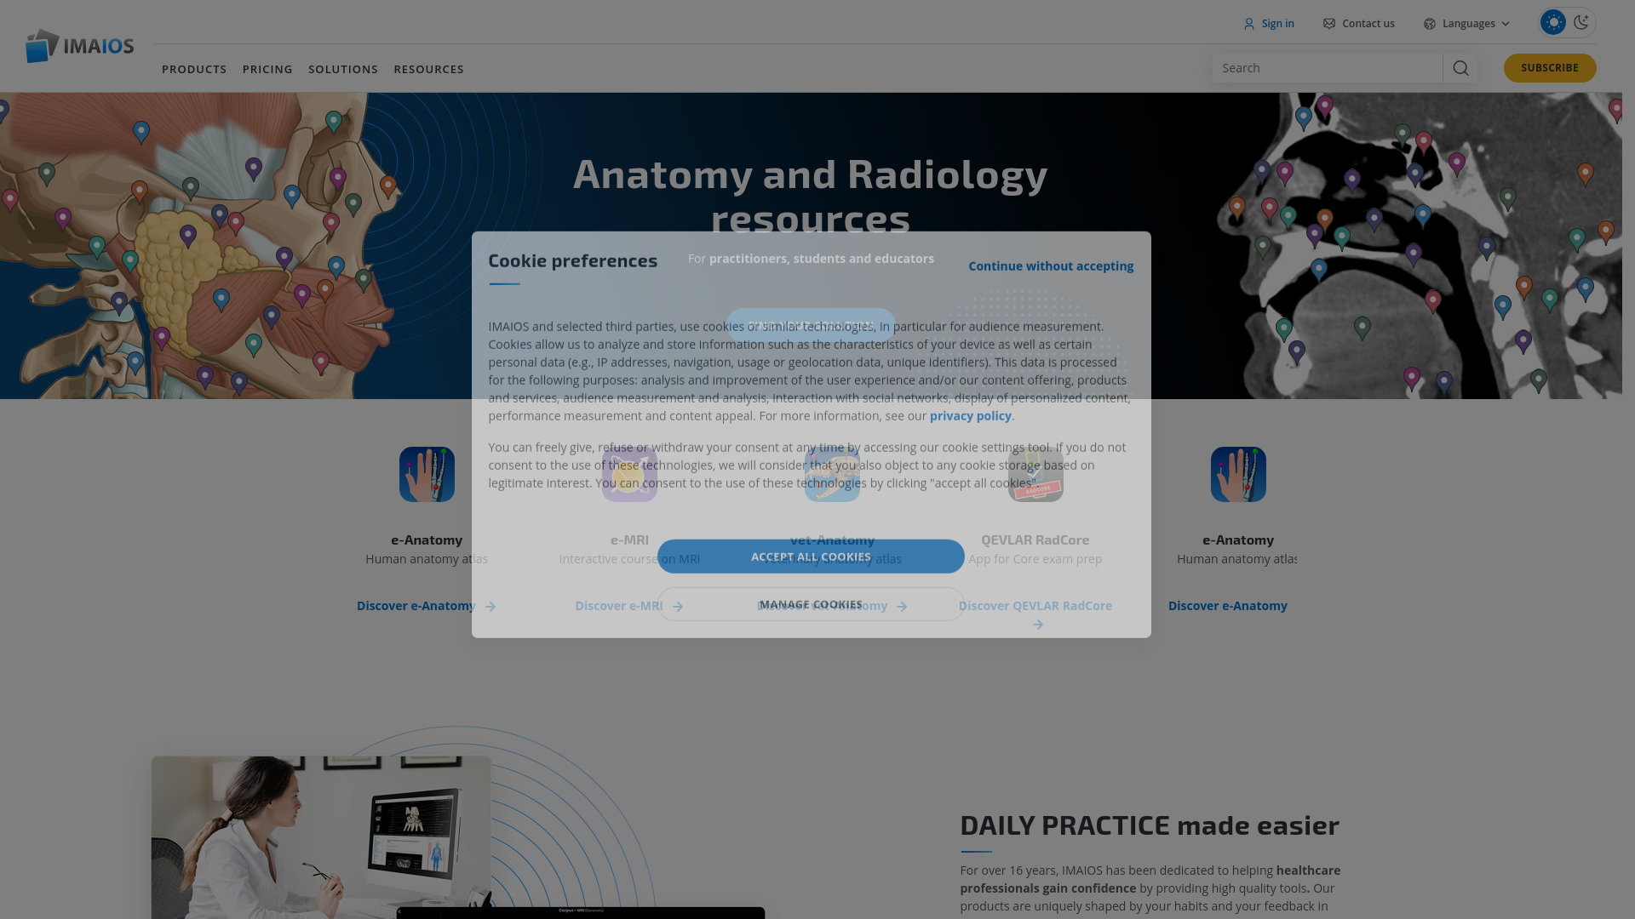Click 'App for Core exam prep' text
The width and height of the screenshot is (1635, 919).
click(x=1035, y=559)
